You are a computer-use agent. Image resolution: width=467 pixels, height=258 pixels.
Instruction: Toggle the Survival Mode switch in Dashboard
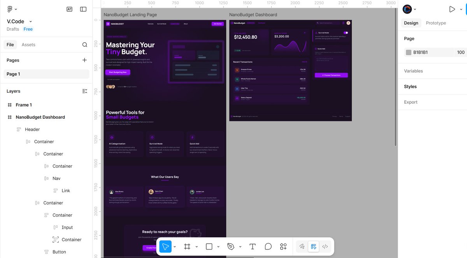point(346,33)
